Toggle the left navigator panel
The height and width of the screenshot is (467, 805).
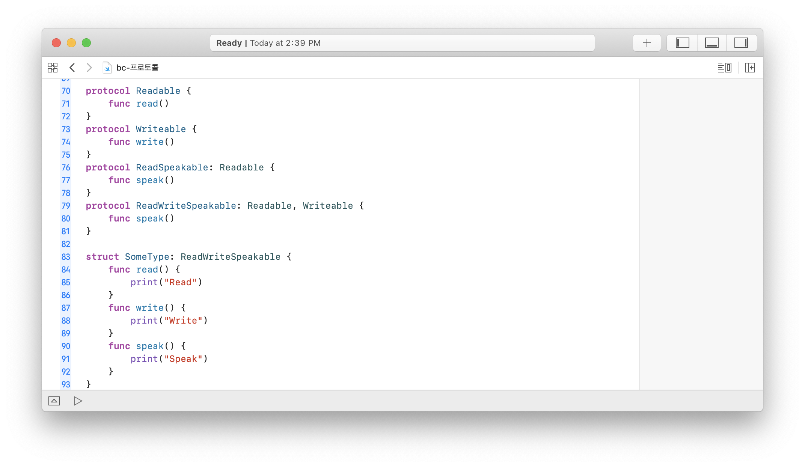pos(682,43)
